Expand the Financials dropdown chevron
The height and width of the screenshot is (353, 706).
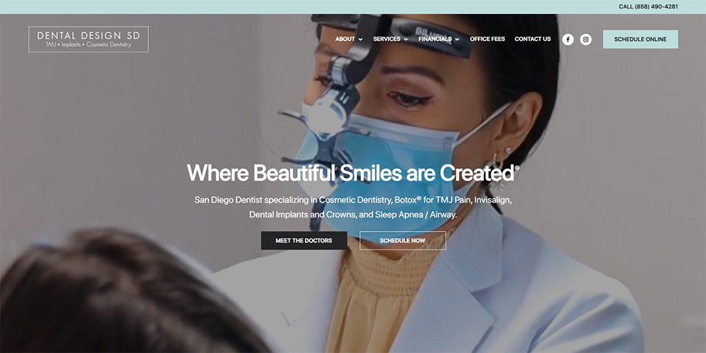(457, 40)
